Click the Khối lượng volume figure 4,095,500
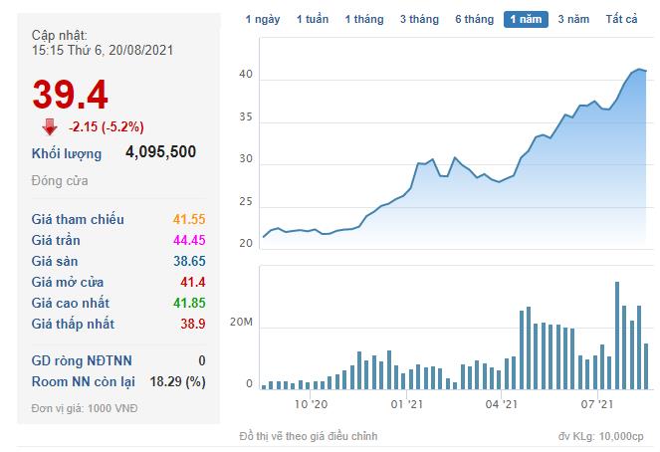Viewport: 660px width, 452px height. click(160, 152)
